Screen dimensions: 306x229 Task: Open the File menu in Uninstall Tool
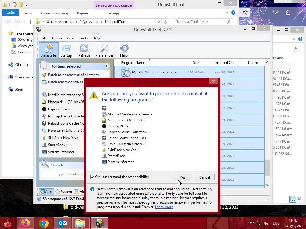point(44,38)
